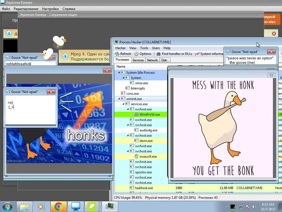Viewport: 282px width, 212px height.
Task: Switch to the Services tab
Action: coord(138,60)
